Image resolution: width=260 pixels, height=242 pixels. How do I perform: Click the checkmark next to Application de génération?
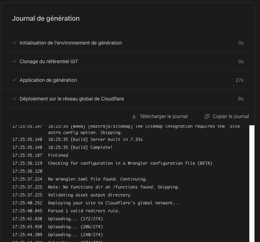tap(15, 80)
